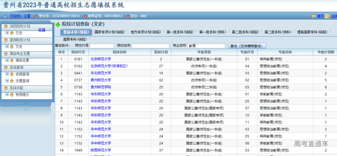Click the orange icon beside 成绩查询
The width and height of the screenshot is (337, 156).
pyautogui.click(x=12, y=74)
